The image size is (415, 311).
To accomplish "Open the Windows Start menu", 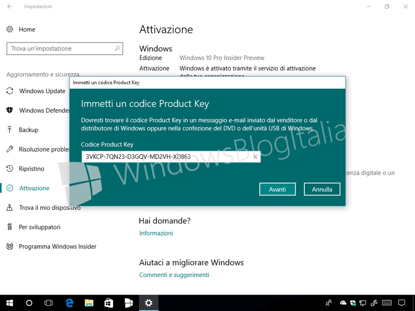I will (x=10, y=303).
